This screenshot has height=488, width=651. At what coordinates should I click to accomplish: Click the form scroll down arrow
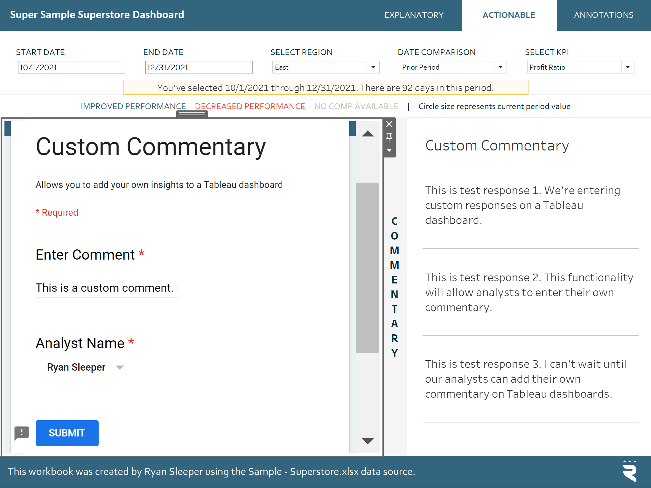point(368,441)
